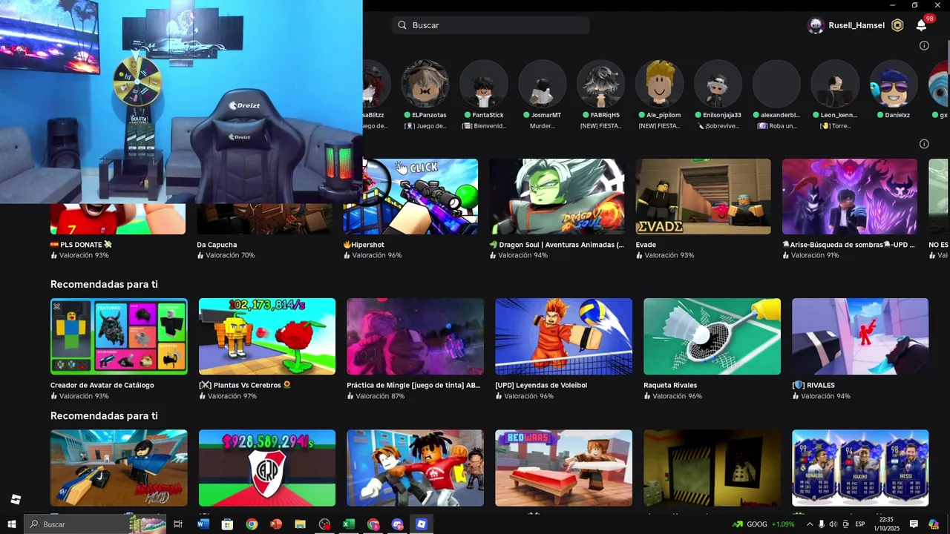Open the dark hallway game thumbnail
The height and width of the screenshot is (534, 950).
click(x=712, y=468)
